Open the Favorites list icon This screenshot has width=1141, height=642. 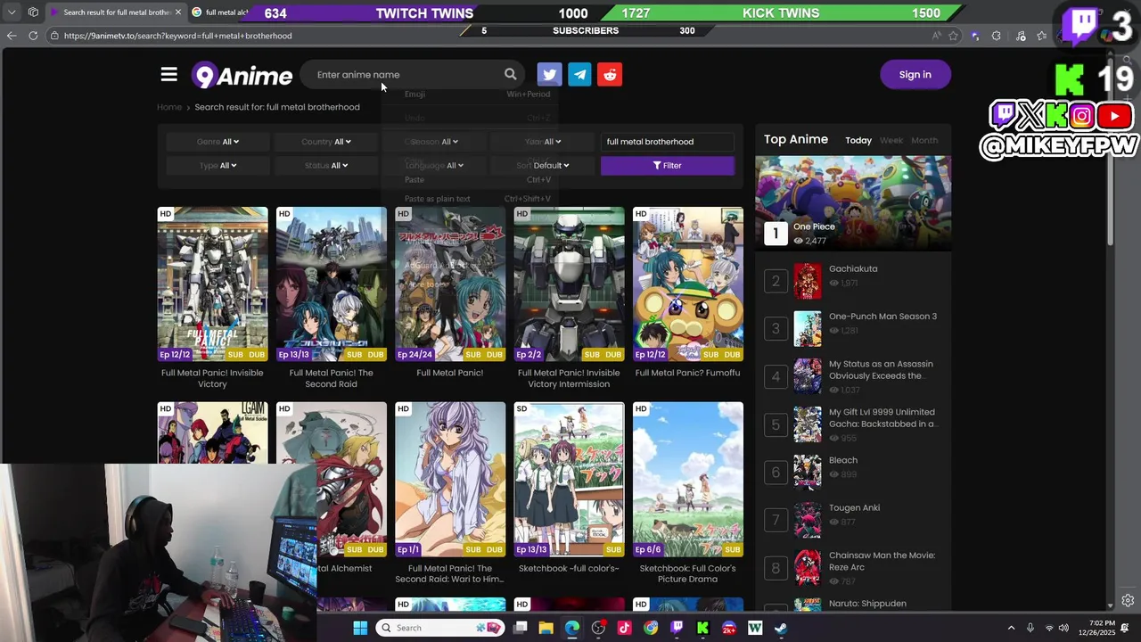1041,36
